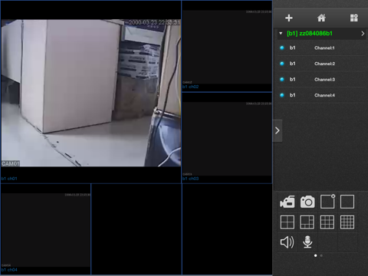Toggle audio with the speaker icon
Screen dimensions: 368x276
(x=287, y=242)
